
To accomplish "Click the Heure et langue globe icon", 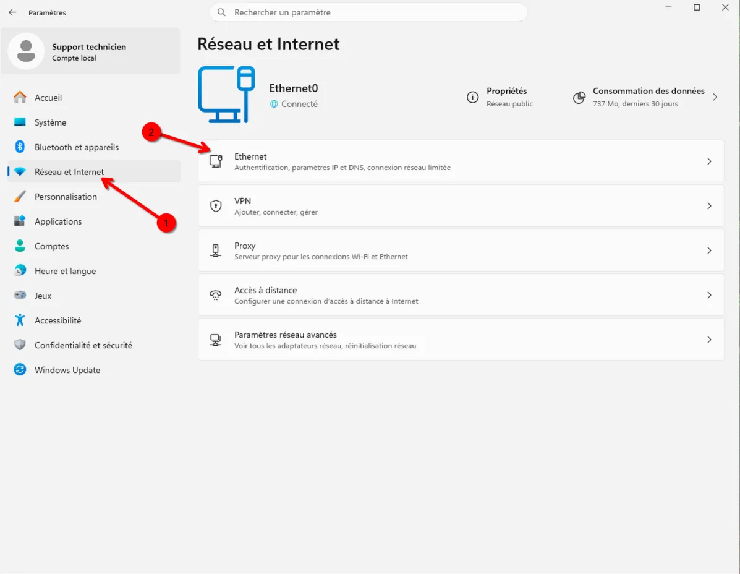I will (x=20, y=270).
